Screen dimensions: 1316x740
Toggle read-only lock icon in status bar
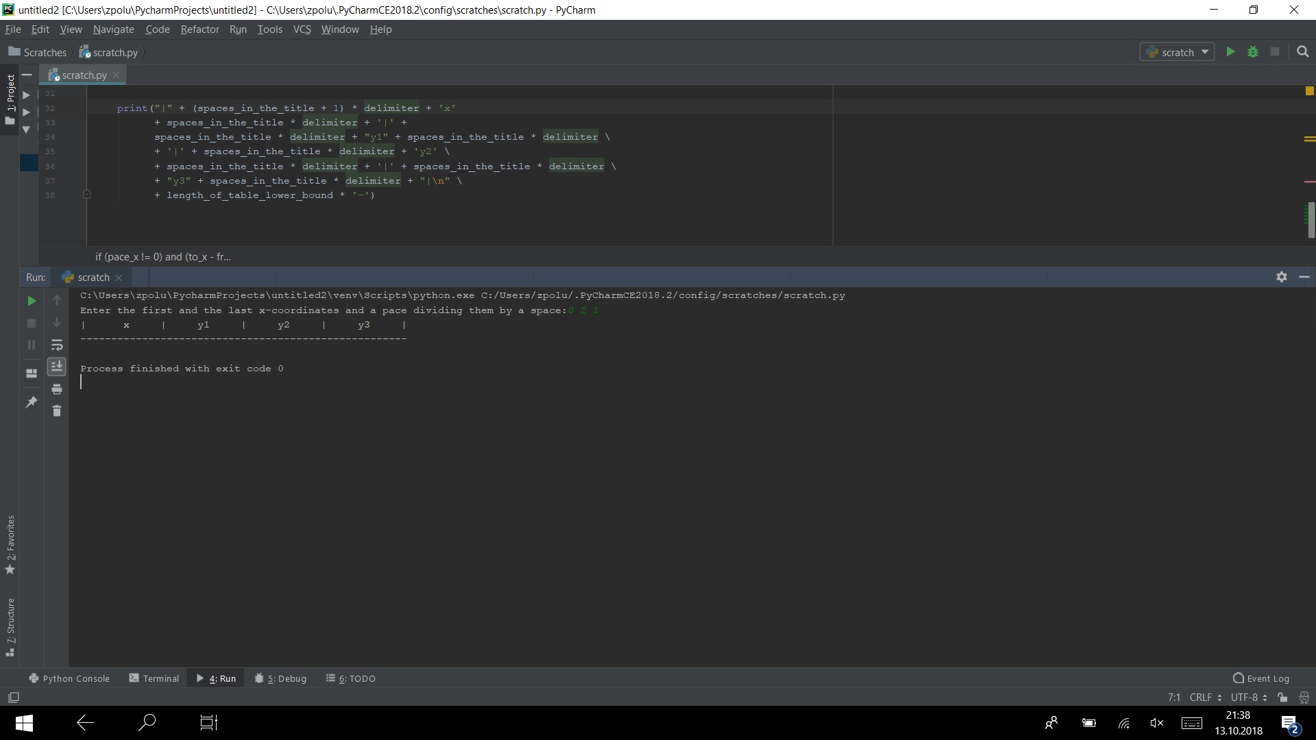pos(1282,698)
